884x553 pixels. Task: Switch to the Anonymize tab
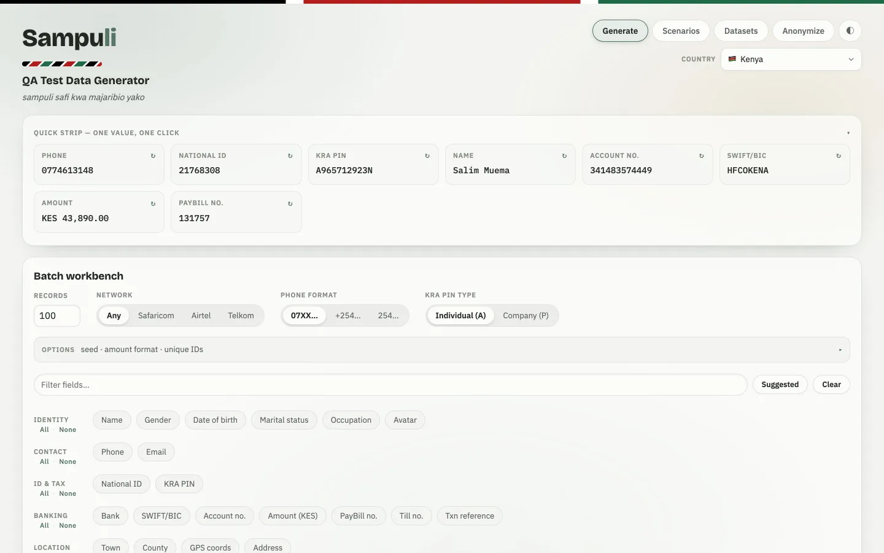(803, 31)
